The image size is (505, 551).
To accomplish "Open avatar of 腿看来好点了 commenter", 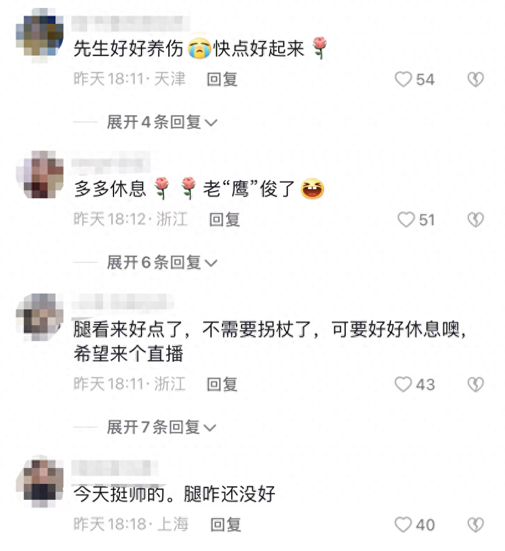I will click(x=40, y=317).
